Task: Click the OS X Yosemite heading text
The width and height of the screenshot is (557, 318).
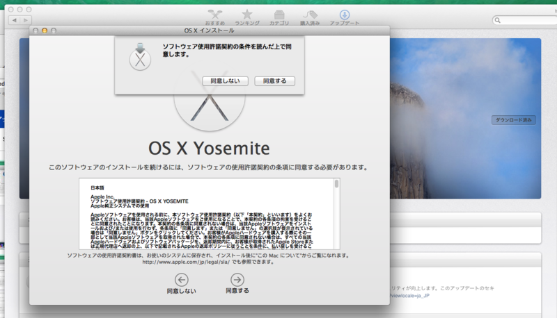Action: pyautogui.click(x=209, y=148)
